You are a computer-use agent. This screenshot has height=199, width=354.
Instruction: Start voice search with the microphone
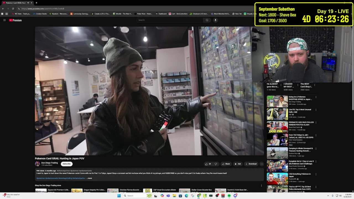(215, 20)
